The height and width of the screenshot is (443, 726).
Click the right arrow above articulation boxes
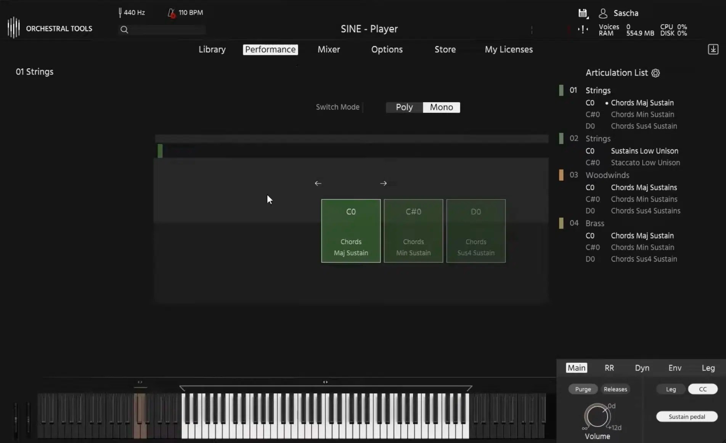(x=383, y=183)
